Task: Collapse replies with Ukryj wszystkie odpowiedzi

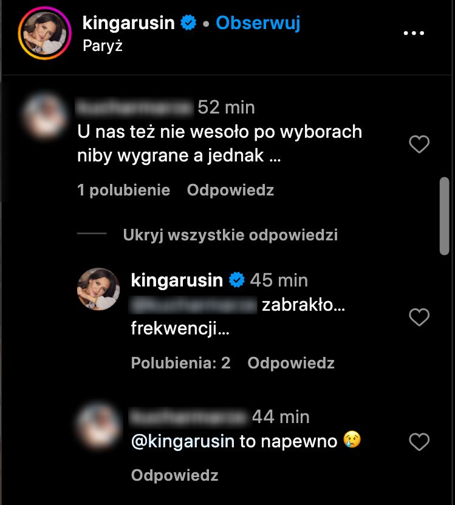Action: tap(230, 235)
